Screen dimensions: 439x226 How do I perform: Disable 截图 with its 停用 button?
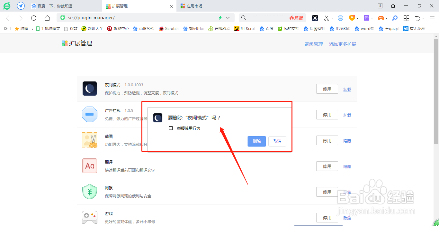tap(327, 141)
